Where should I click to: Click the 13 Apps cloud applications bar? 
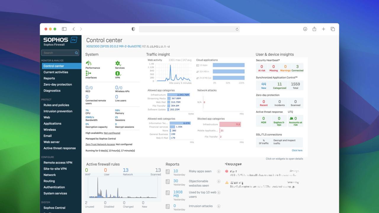coord(229,65)
